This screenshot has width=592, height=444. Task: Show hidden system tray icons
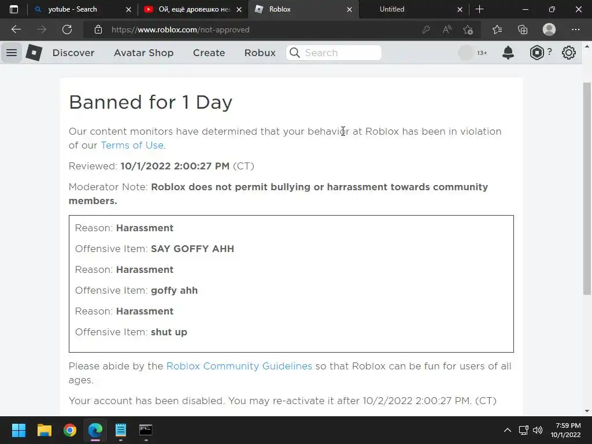coord(508,430)
